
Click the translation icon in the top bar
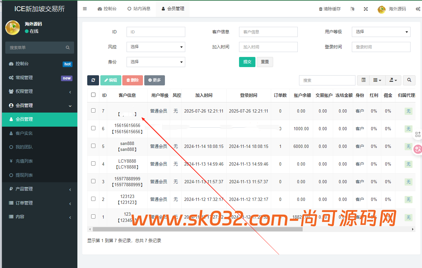[x=352, y=9]
